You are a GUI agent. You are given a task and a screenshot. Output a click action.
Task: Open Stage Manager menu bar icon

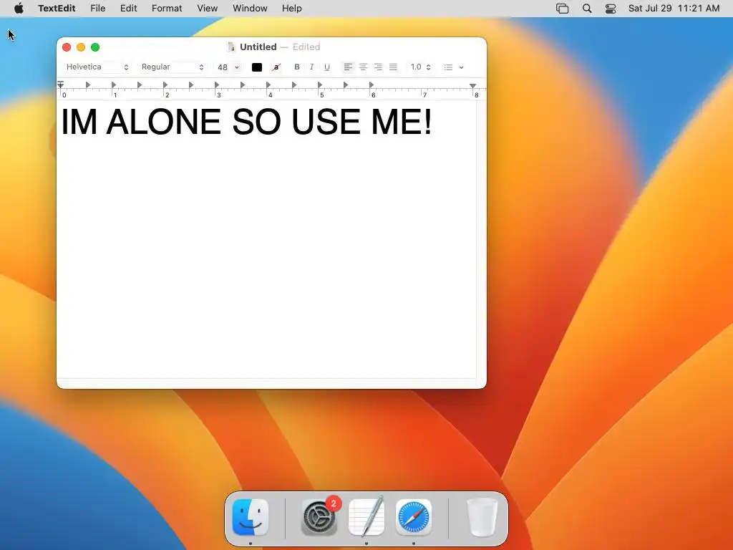click(x=563, y=9)
